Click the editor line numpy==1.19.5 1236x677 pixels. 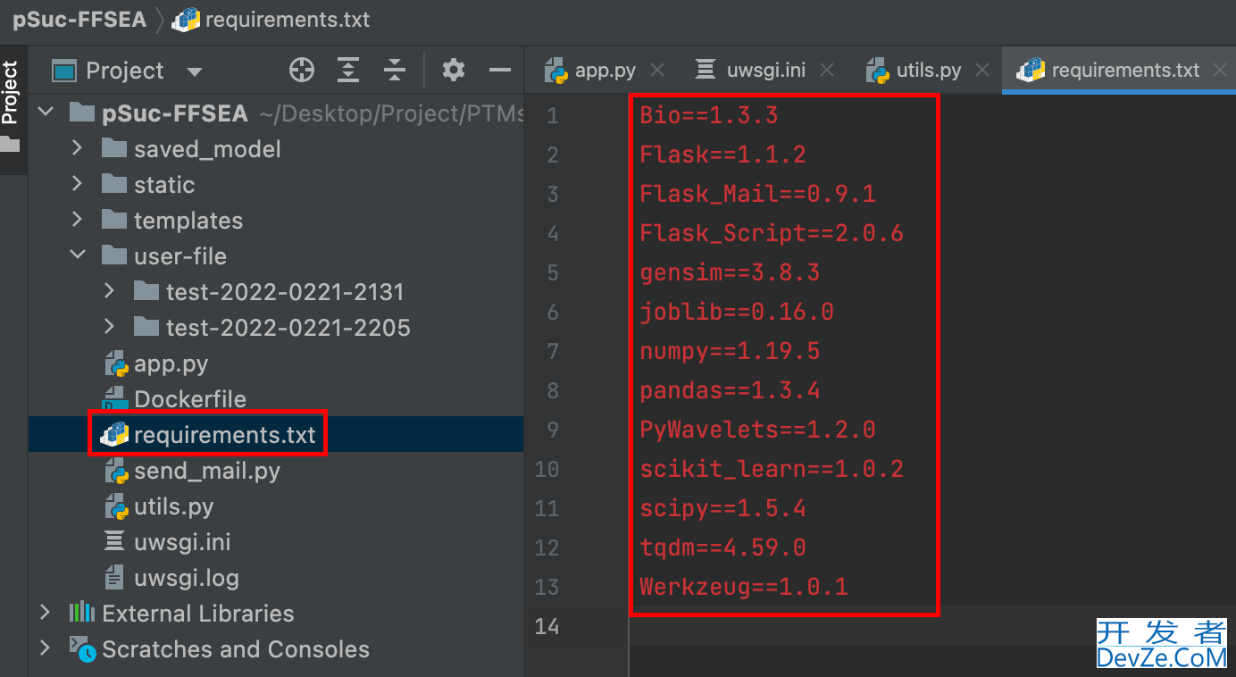(730, 350)
